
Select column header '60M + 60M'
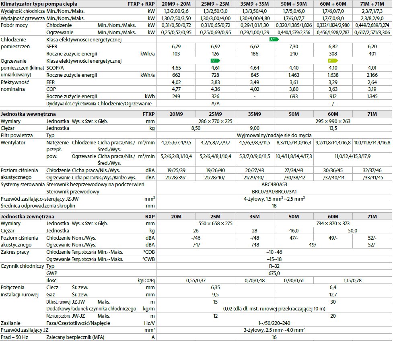[333, 4]
